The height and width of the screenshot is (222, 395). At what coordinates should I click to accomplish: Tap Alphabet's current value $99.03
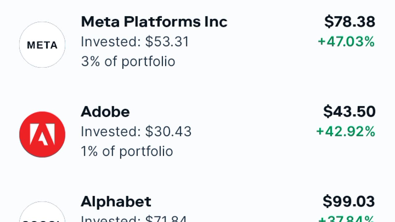pos(349,202)
